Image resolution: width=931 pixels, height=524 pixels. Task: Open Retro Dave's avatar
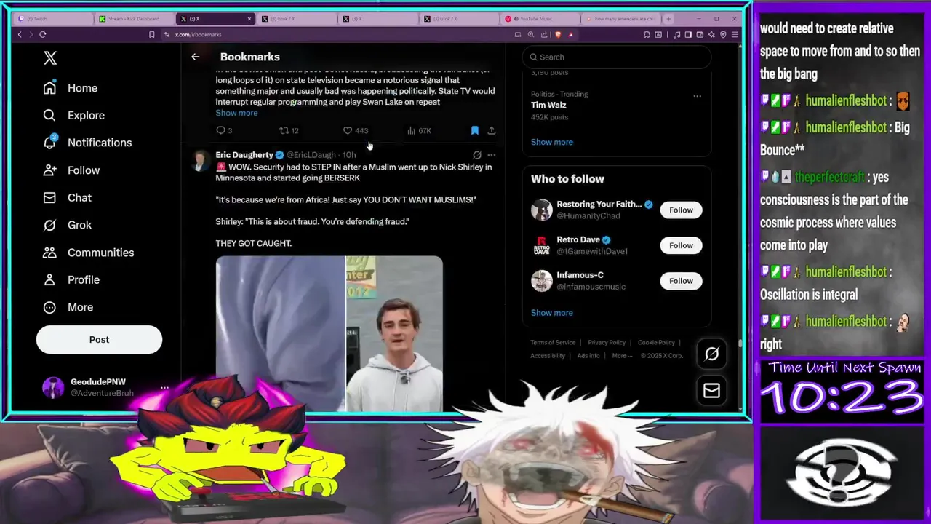click(541, 245)
